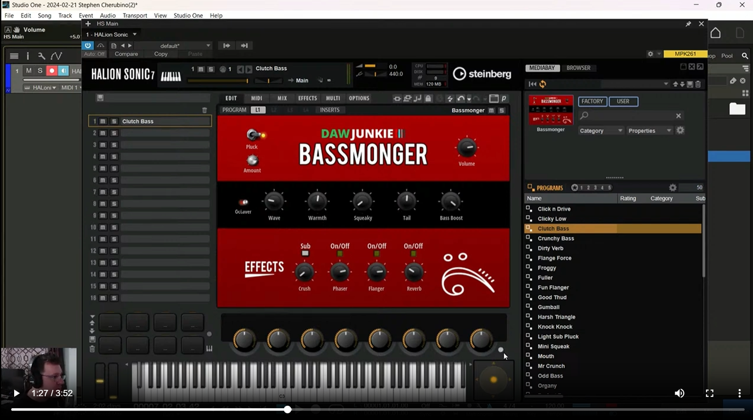Viewport: 753px width, 420px height.
Task: Switch to the MIDI tab
Action: 256,98
